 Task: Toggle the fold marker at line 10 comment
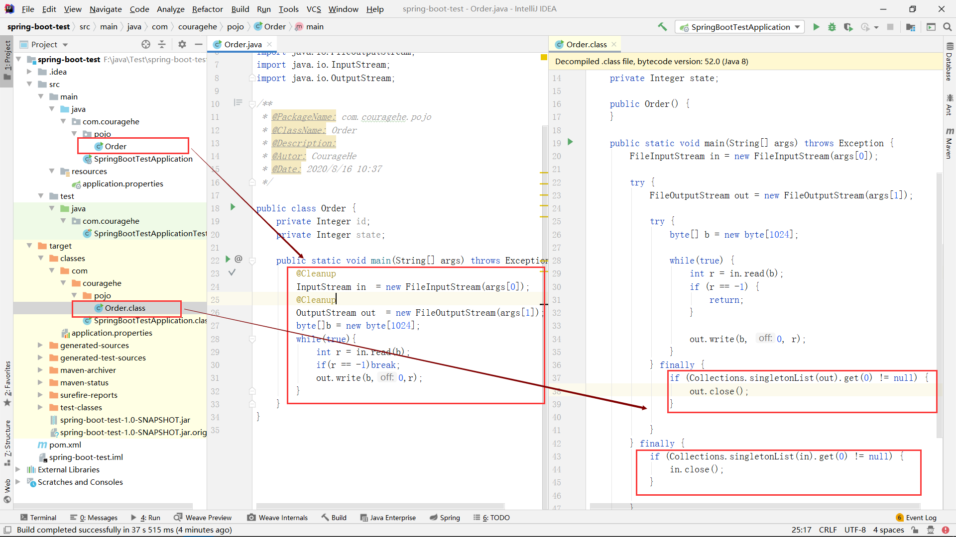click(252, 104)
